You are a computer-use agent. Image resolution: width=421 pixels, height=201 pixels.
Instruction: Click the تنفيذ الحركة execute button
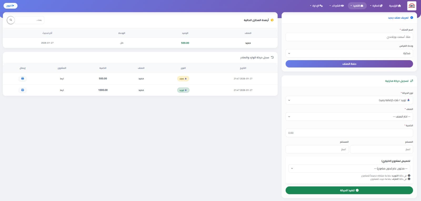coord(349,190)
